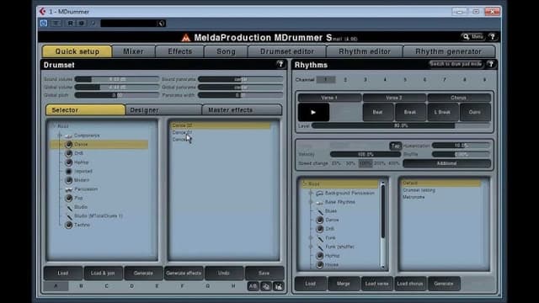
Task: Set speed change to 200%
Action: point(380,163)
